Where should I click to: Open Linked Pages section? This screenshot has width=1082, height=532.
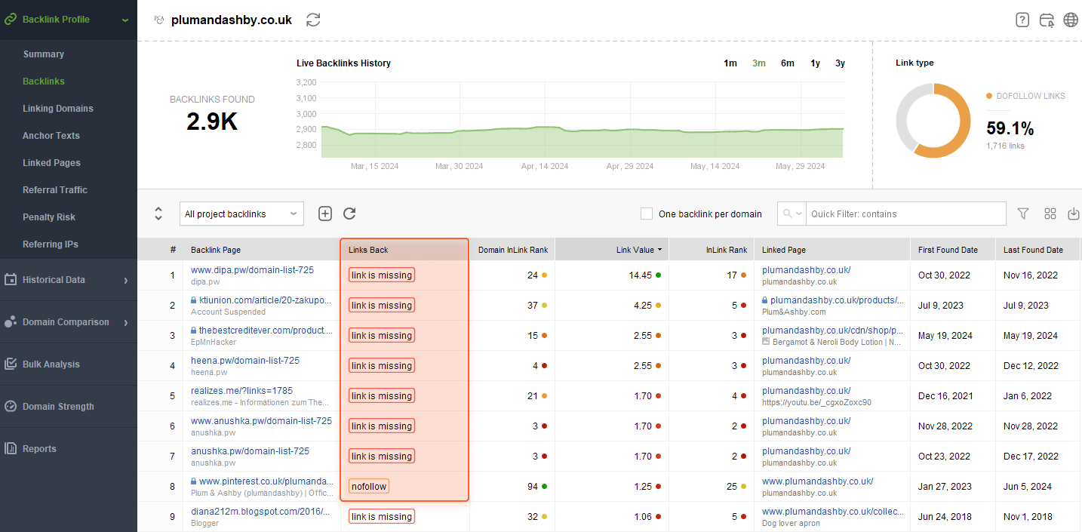51,163
